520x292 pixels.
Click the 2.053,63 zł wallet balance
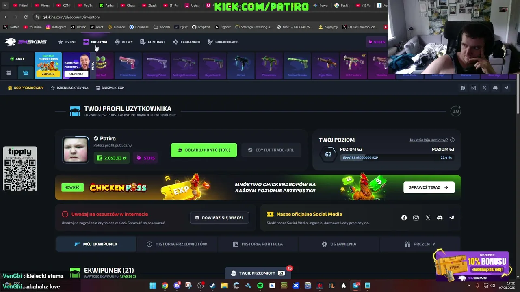pyautogui.click(x=112, y=158)
